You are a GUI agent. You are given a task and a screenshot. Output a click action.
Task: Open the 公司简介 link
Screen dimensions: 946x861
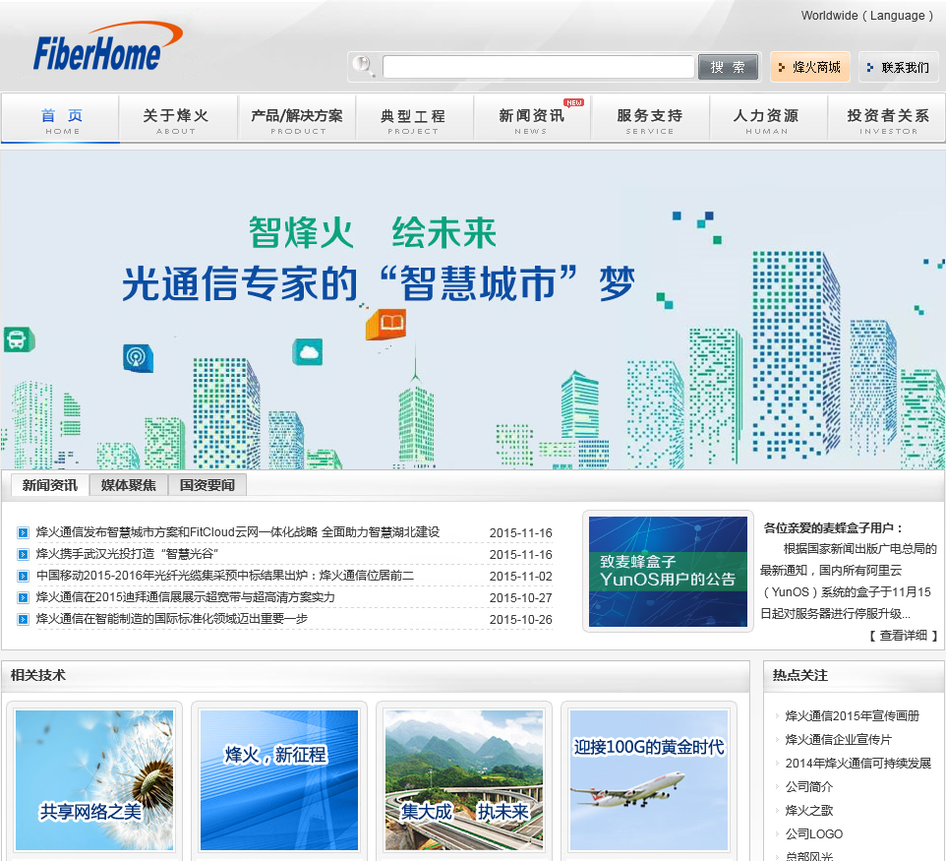point(808,787)
